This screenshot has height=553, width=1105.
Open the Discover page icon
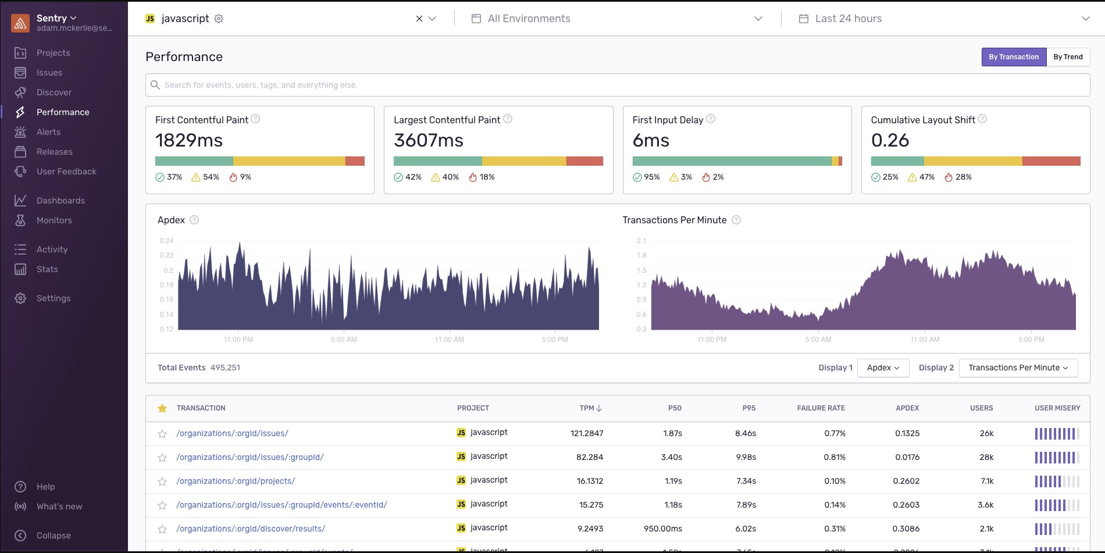coord(20,92)
